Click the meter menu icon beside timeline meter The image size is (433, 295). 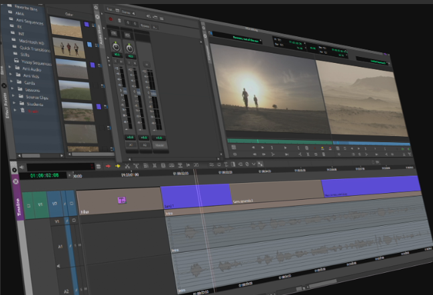tap(98, 166)
